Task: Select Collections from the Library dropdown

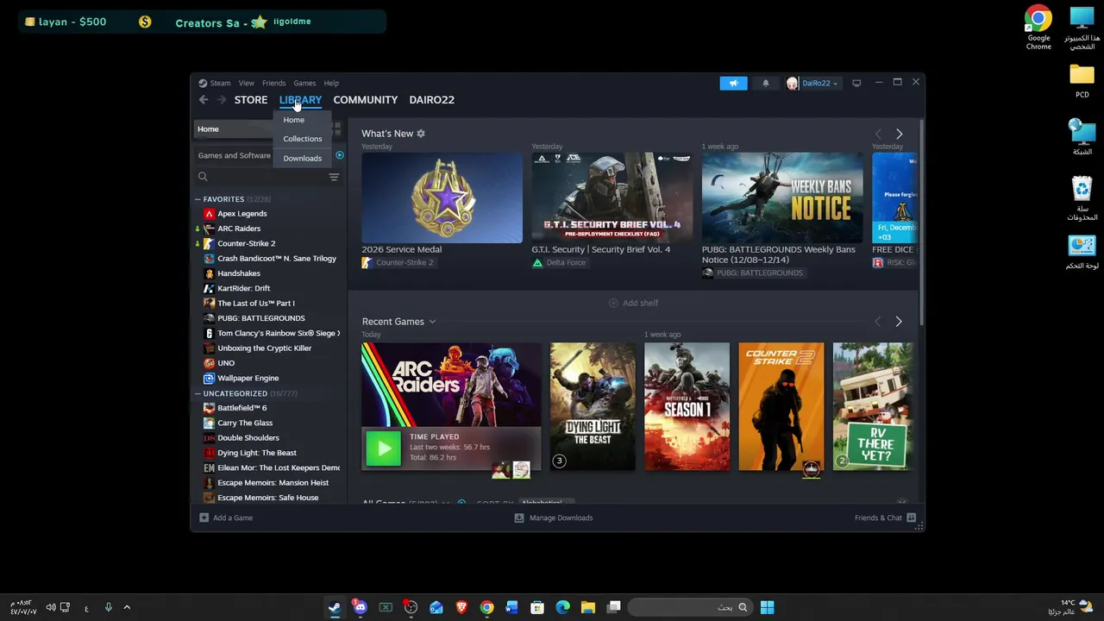Action: (x=302, y=139)
